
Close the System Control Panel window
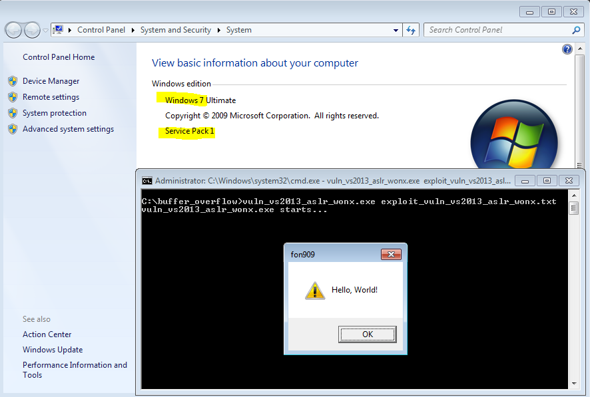pos(573,12)
